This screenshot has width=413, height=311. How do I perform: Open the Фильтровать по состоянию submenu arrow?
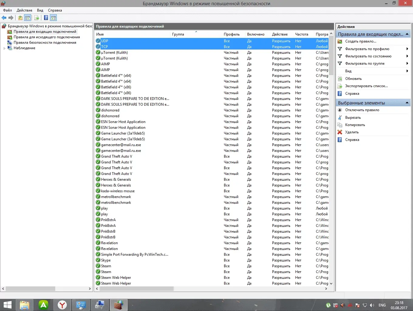pyautogui.click(x=407, y=56)
